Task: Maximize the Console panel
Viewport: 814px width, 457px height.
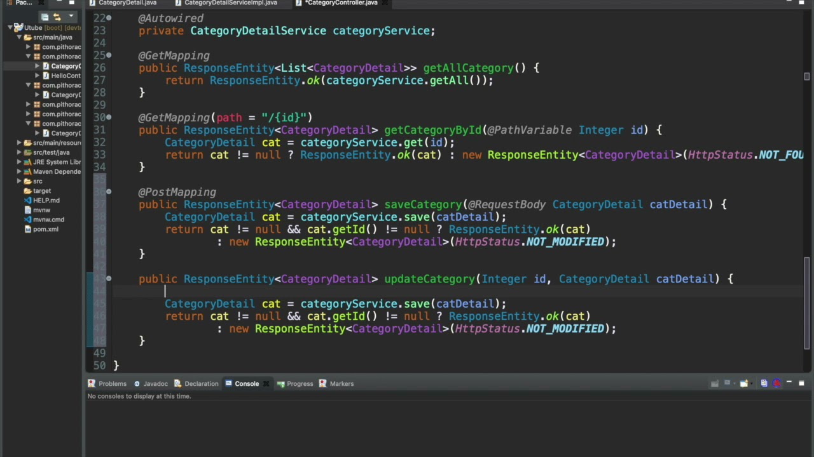Action: (801, 383)
